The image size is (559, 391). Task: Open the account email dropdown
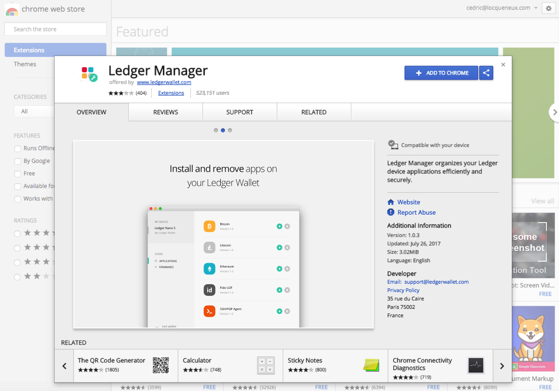point(502,8)
